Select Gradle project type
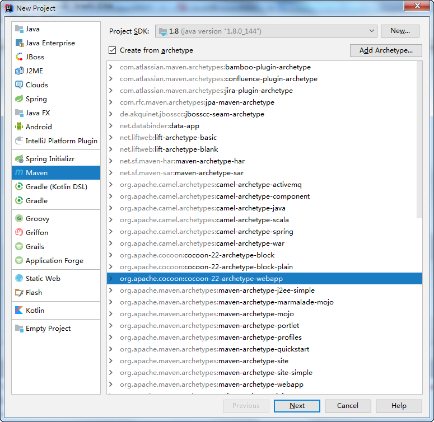434x422 pixels. point(56,200)
